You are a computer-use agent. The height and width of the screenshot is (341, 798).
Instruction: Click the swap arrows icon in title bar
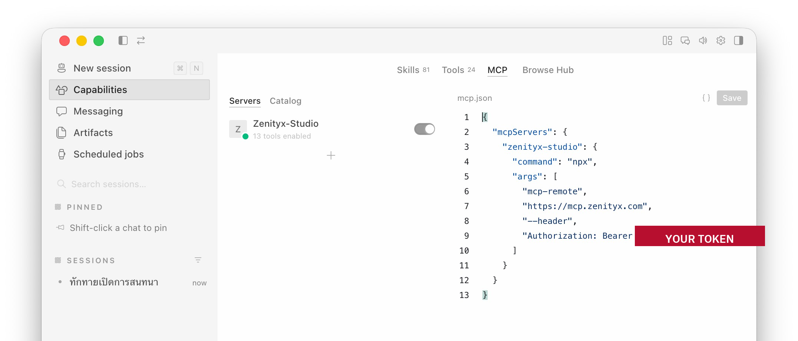click(141, 40)
